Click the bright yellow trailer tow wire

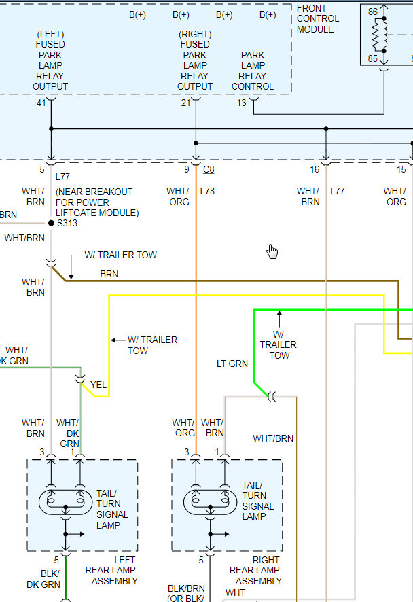point(246,296)
